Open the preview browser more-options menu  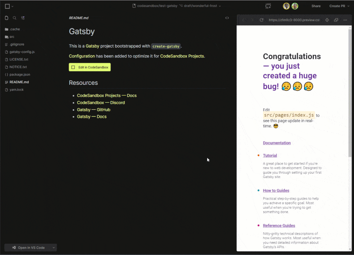pyautogui.click(x=345, y=20)
